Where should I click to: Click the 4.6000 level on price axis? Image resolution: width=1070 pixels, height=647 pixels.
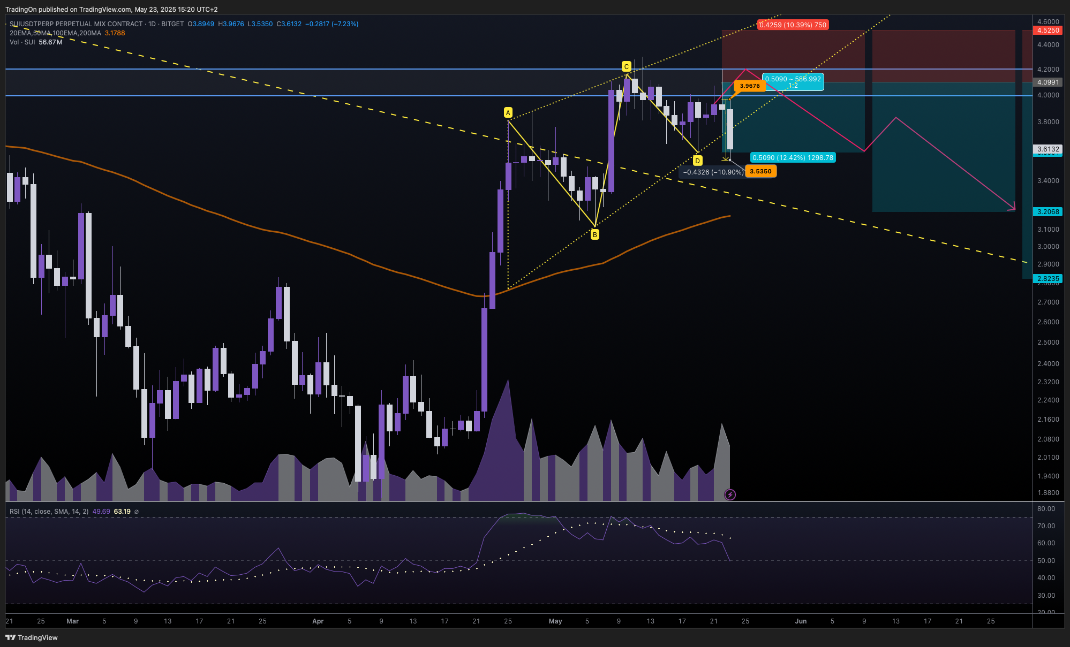coord(1048,22)
